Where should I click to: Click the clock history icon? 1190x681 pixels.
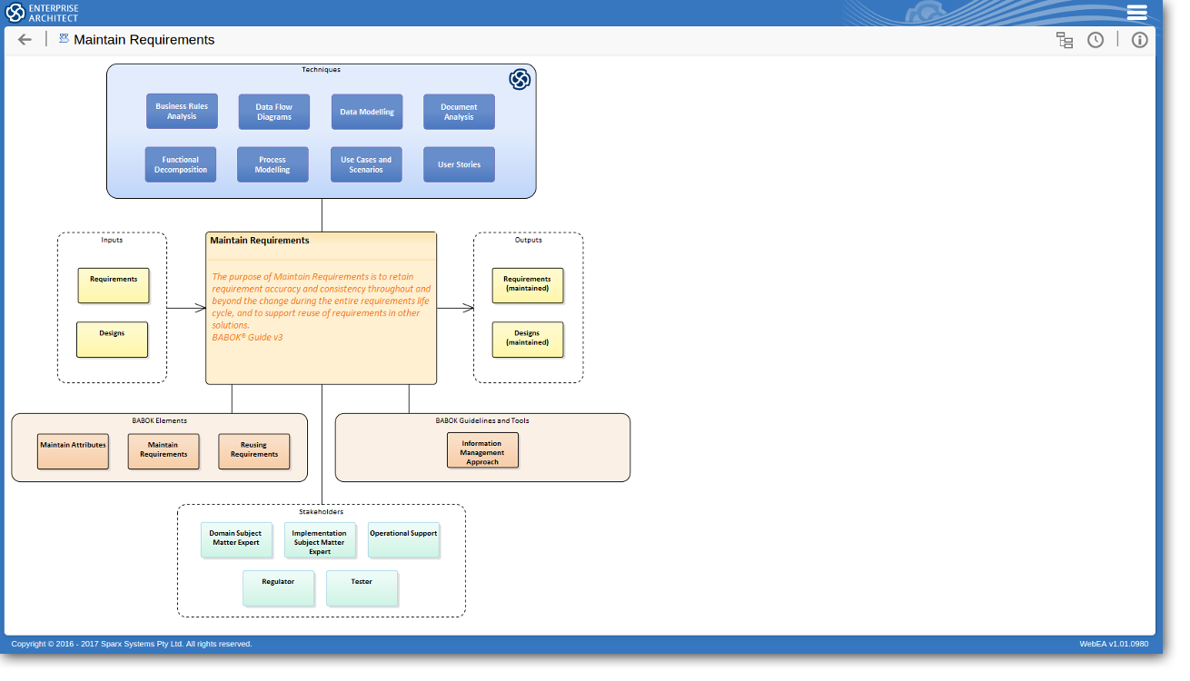click(1096, 40)
